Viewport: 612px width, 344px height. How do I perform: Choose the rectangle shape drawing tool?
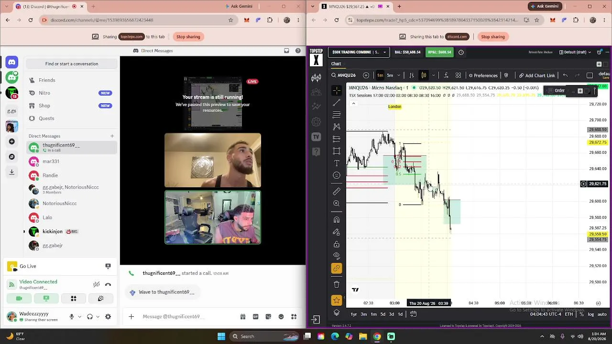click(x=337, y=151)
